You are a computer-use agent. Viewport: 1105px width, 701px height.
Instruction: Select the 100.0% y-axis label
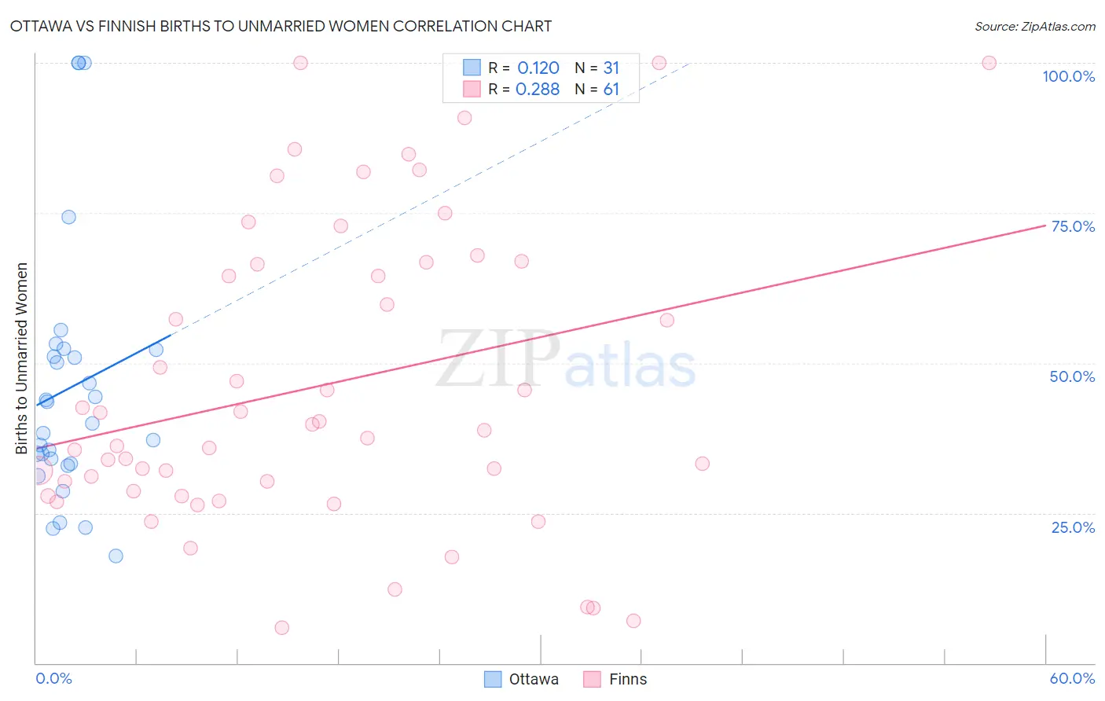(x=1068, y=76)
